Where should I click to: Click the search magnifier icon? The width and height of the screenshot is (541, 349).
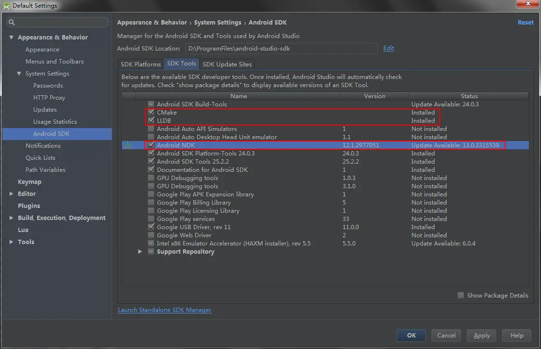click(12, 23)
